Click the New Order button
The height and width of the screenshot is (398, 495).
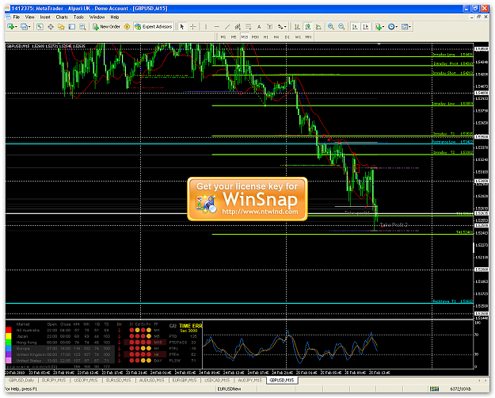[x=106, y=27]
